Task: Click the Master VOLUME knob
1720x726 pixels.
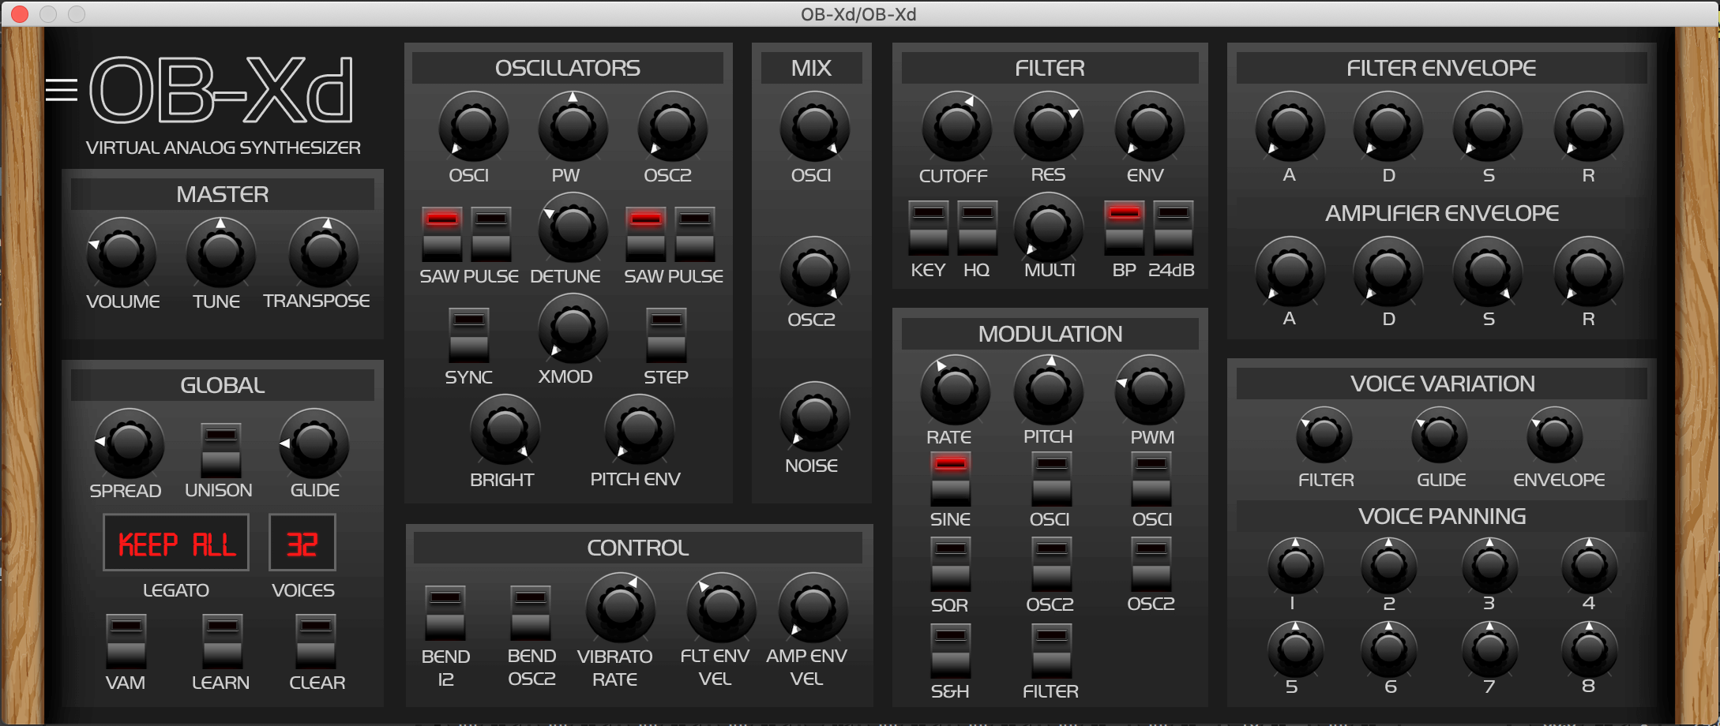Action: coord(121,253)
